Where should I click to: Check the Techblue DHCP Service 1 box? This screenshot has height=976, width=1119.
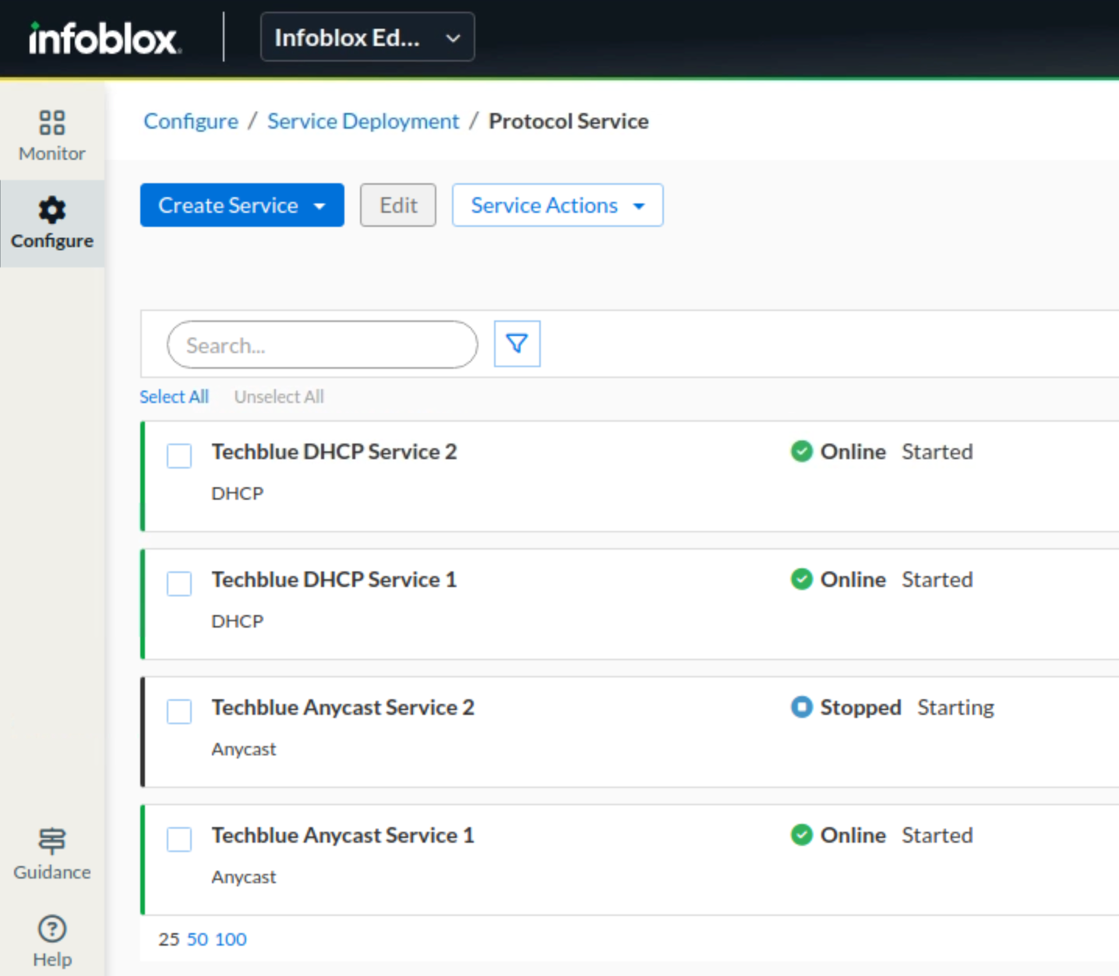click(179, 584)
